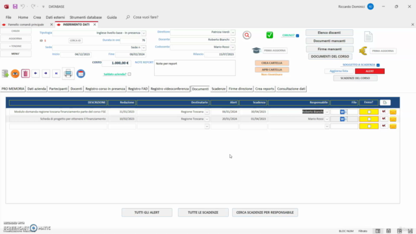Click the graduation cap icon
The width and height of the screenshot is (416, 234).
(256, 50)
